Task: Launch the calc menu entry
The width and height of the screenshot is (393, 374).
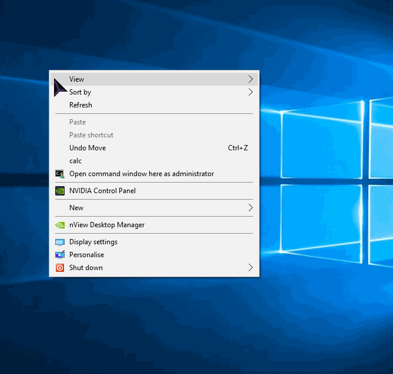Action: [75, 161]
